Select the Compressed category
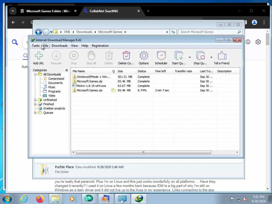Viewport: 272px width, 204px height. point(56,79)
